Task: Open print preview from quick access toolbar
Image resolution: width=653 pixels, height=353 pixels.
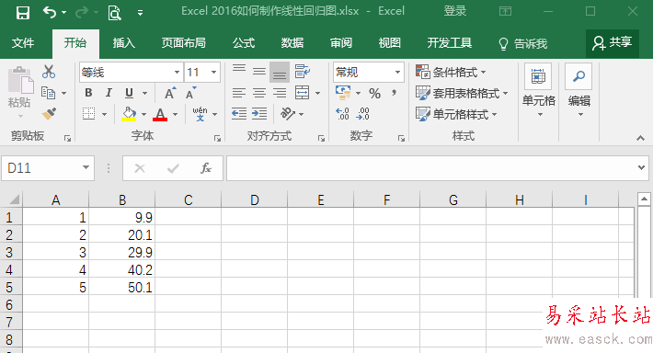Action: (114, 13)
